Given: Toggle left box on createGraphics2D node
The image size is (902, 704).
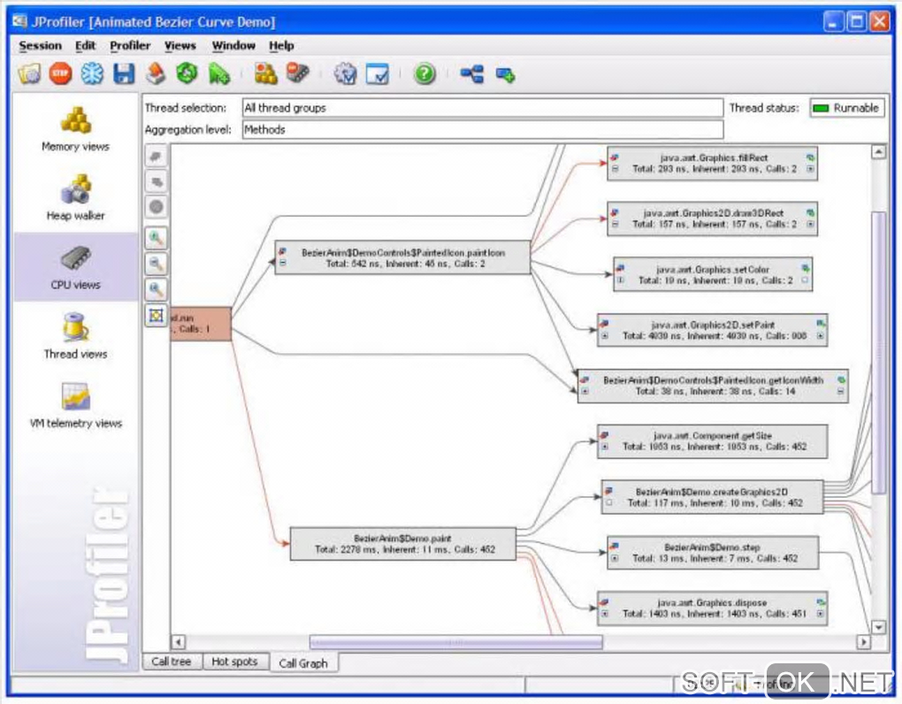Looking at the screenshot, I should point(608,502).
